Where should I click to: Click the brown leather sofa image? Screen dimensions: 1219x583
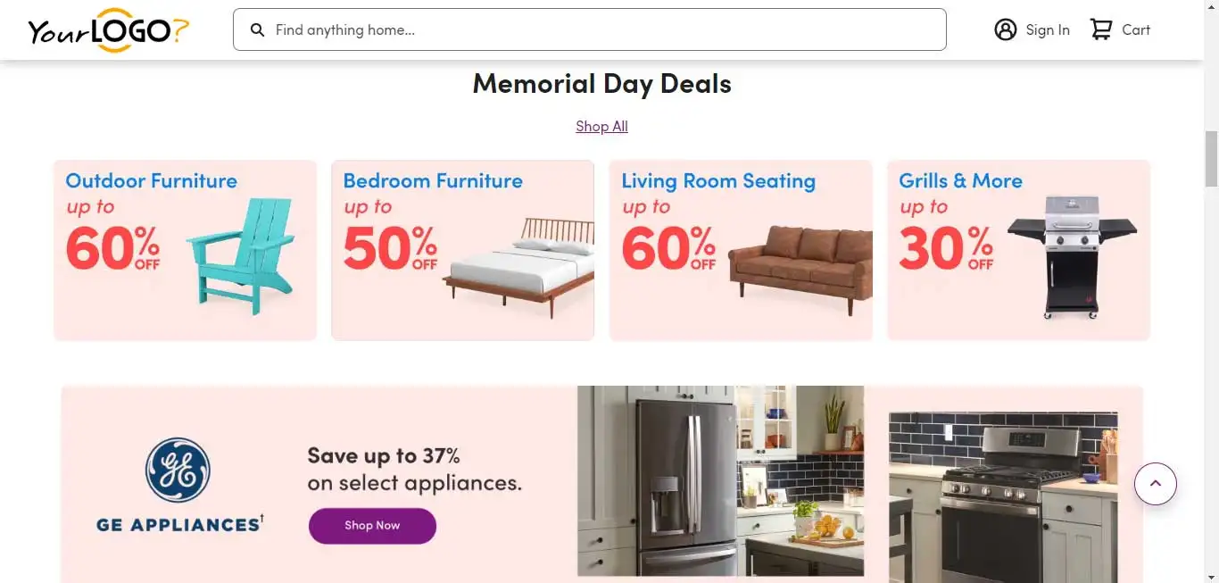800,265
